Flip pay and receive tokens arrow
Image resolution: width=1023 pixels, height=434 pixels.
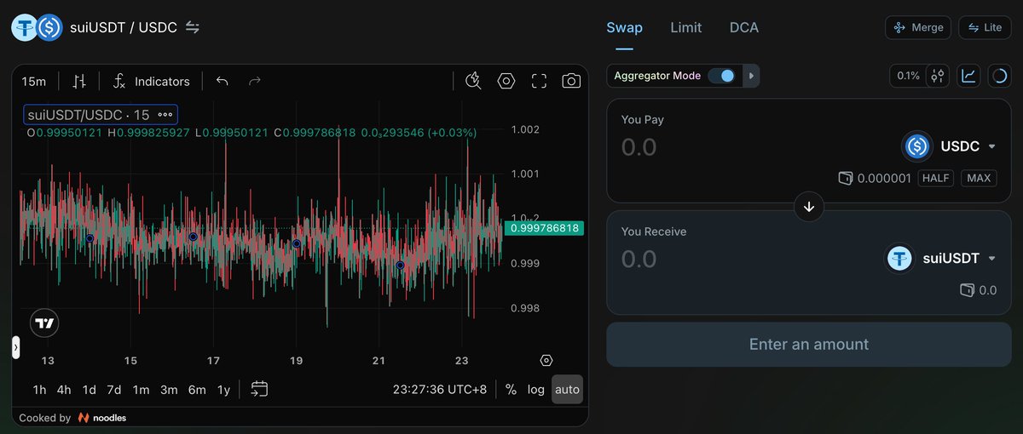809,207
